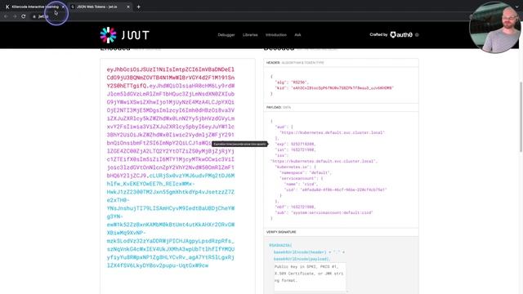Click the small round icon beside auth0
The height and width of the screenshot is (294, 523).
click(417, 34)
